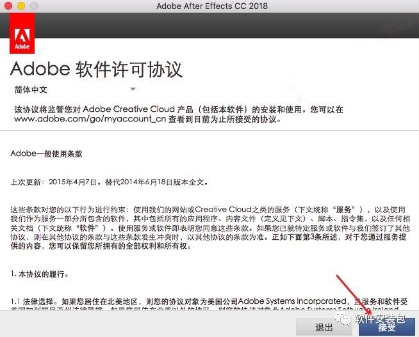This screenshot has height=337, width=419.
Task: Click the 接受 accept button
Action: click(x=387, y=327)
